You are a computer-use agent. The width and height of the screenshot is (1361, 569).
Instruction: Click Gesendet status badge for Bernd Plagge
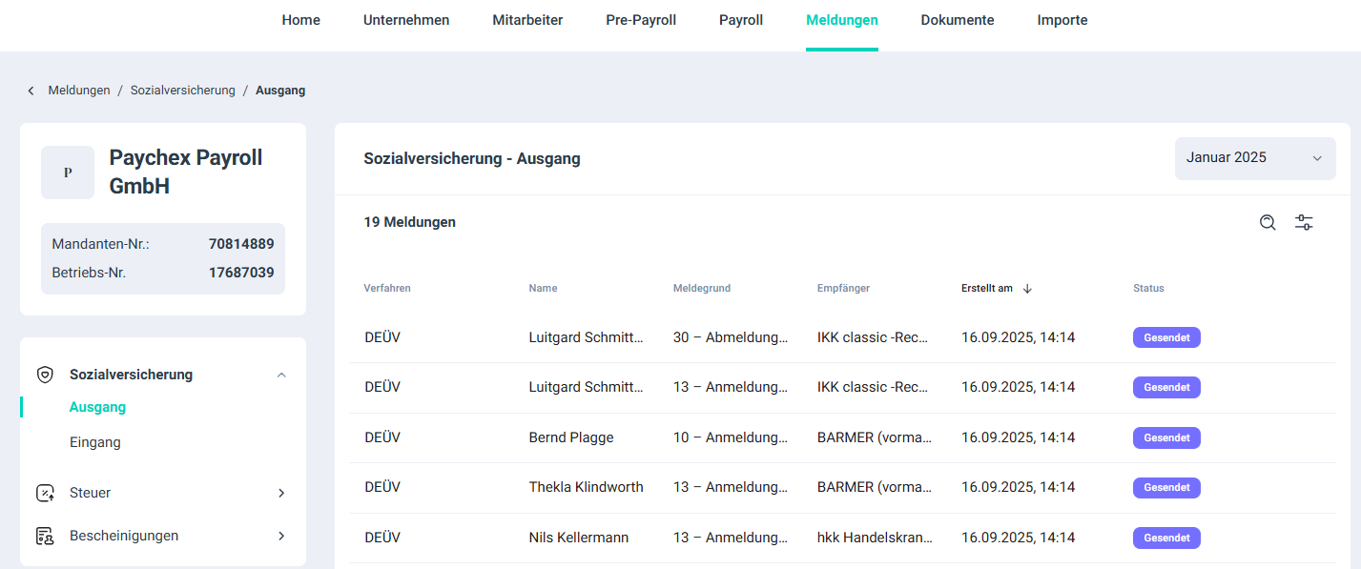coord(1165,437)
